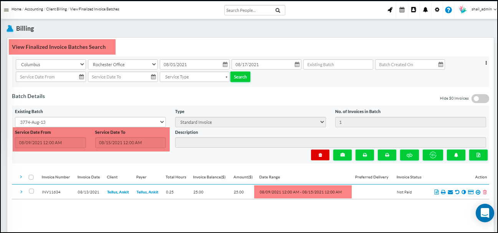Tick the select-all checkbox in table header
498x233 pixels.
pyautogui.click(x=31, y=177)
